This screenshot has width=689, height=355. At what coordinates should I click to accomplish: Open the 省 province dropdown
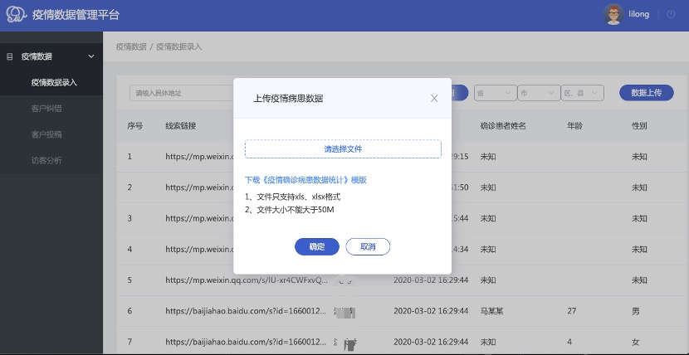pos(495,93)
